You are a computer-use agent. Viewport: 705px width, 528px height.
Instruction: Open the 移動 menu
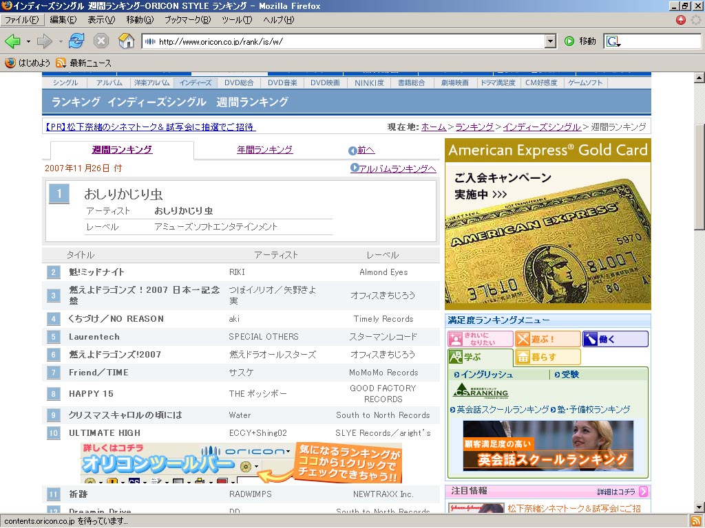coord(140,20)
